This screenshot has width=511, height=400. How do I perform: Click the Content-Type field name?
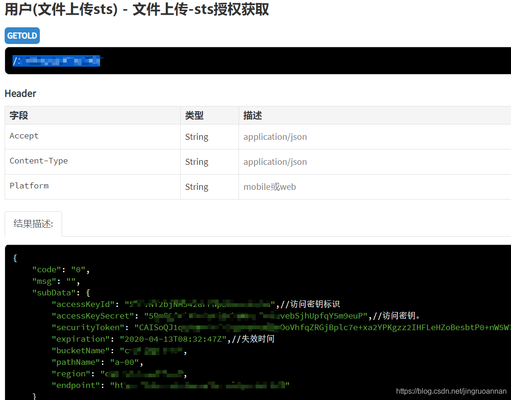pyautogui.click(x=38, y=160)
